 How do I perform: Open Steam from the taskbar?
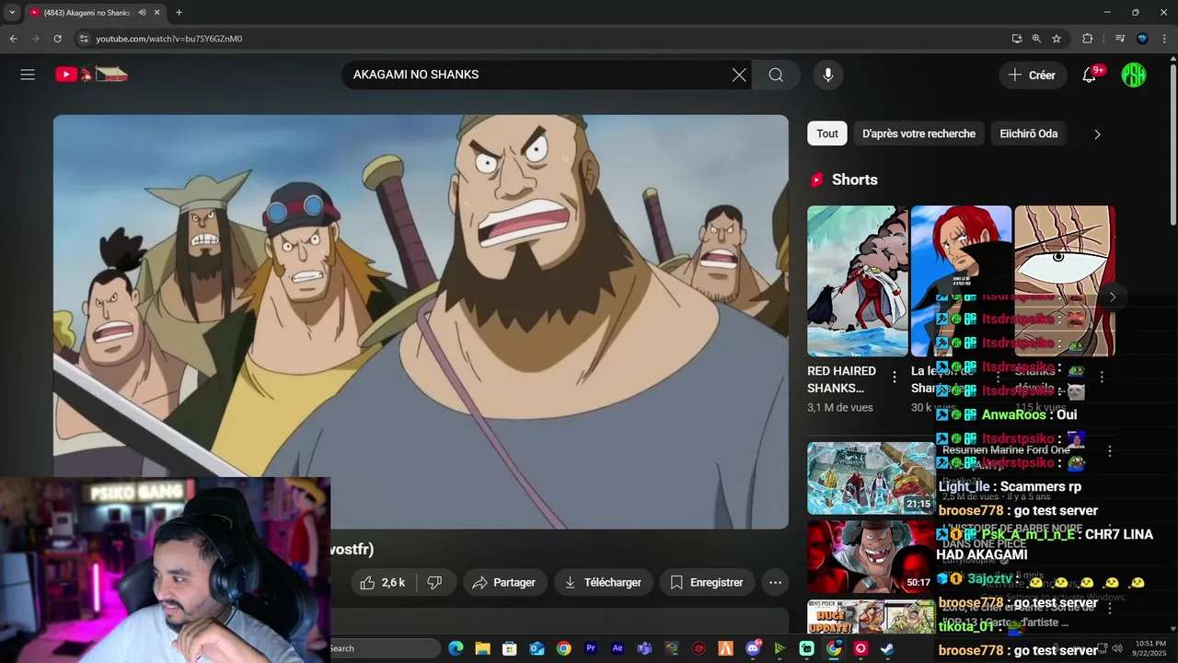887,648
